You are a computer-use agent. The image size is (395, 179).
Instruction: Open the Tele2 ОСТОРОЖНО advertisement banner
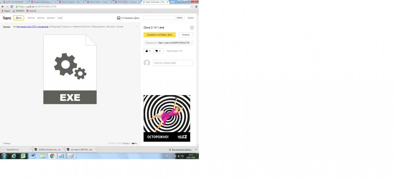pos(167,118)
